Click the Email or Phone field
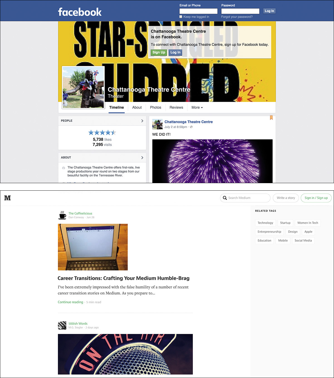The width and height of the screenshot is (334, 378). point(198,11)
